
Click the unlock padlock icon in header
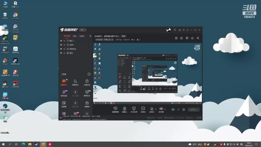pos(181,38)
